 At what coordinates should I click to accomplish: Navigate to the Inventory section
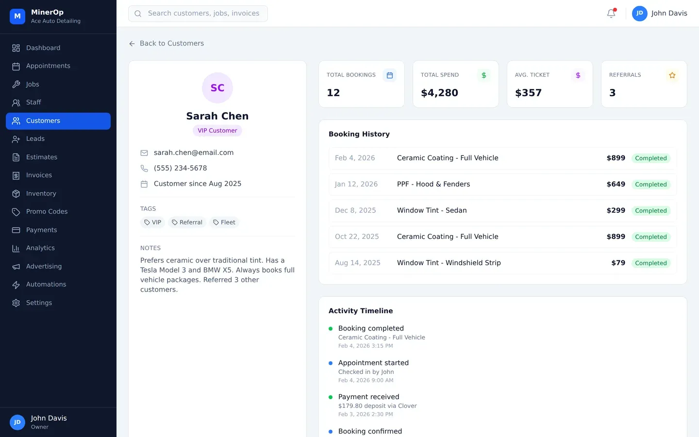point(41,194)
